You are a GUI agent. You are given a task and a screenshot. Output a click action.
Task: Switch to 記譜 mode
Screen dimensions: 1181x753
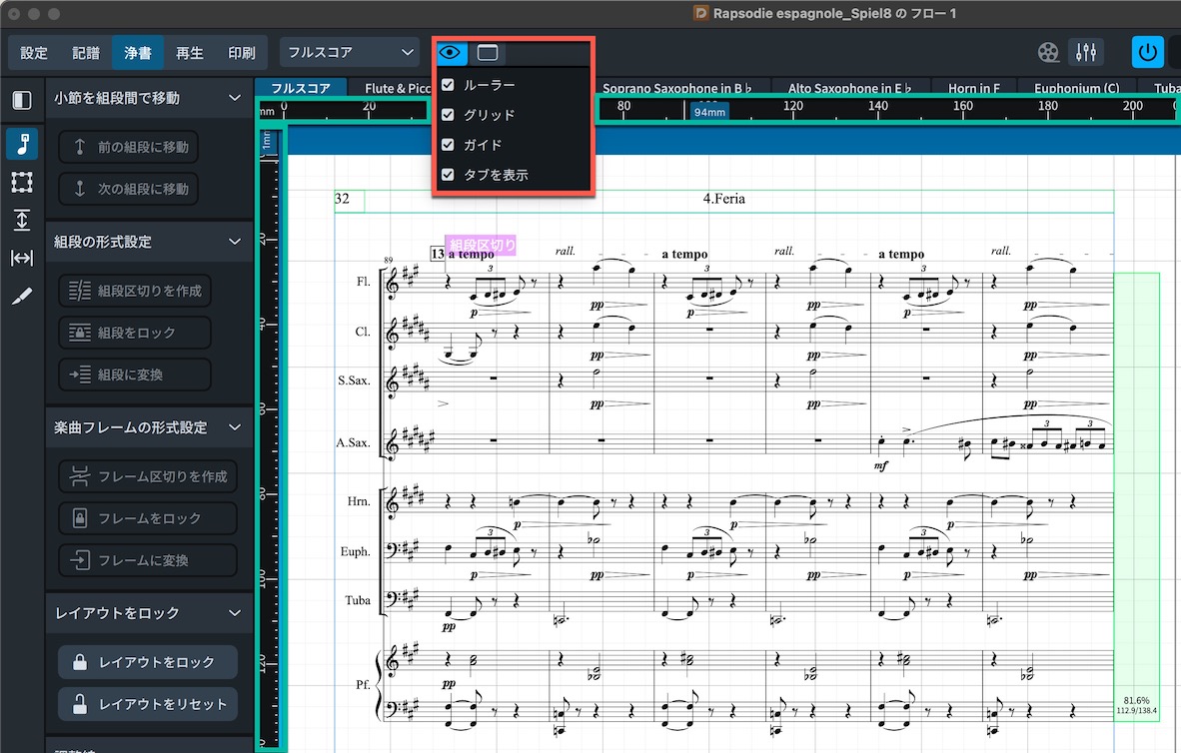(x=86, y=53)
